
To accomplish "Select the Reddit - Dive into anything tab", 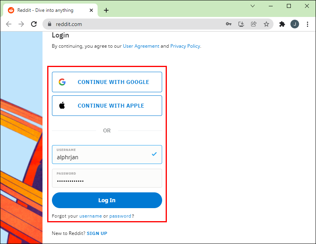I will (x=50, y=10).
